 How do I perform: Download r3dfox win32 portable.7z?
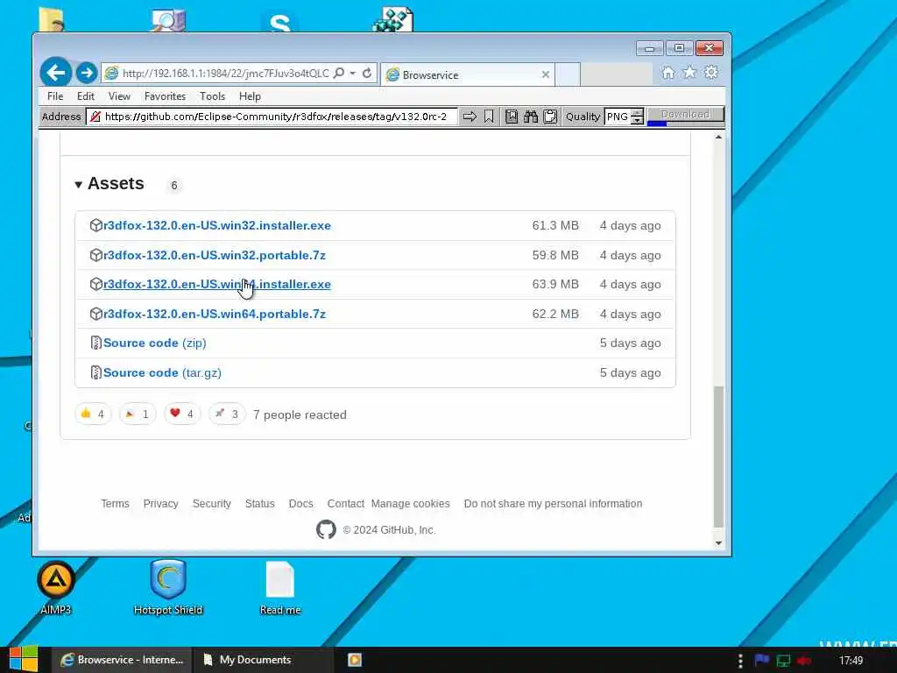coord(215,255)
